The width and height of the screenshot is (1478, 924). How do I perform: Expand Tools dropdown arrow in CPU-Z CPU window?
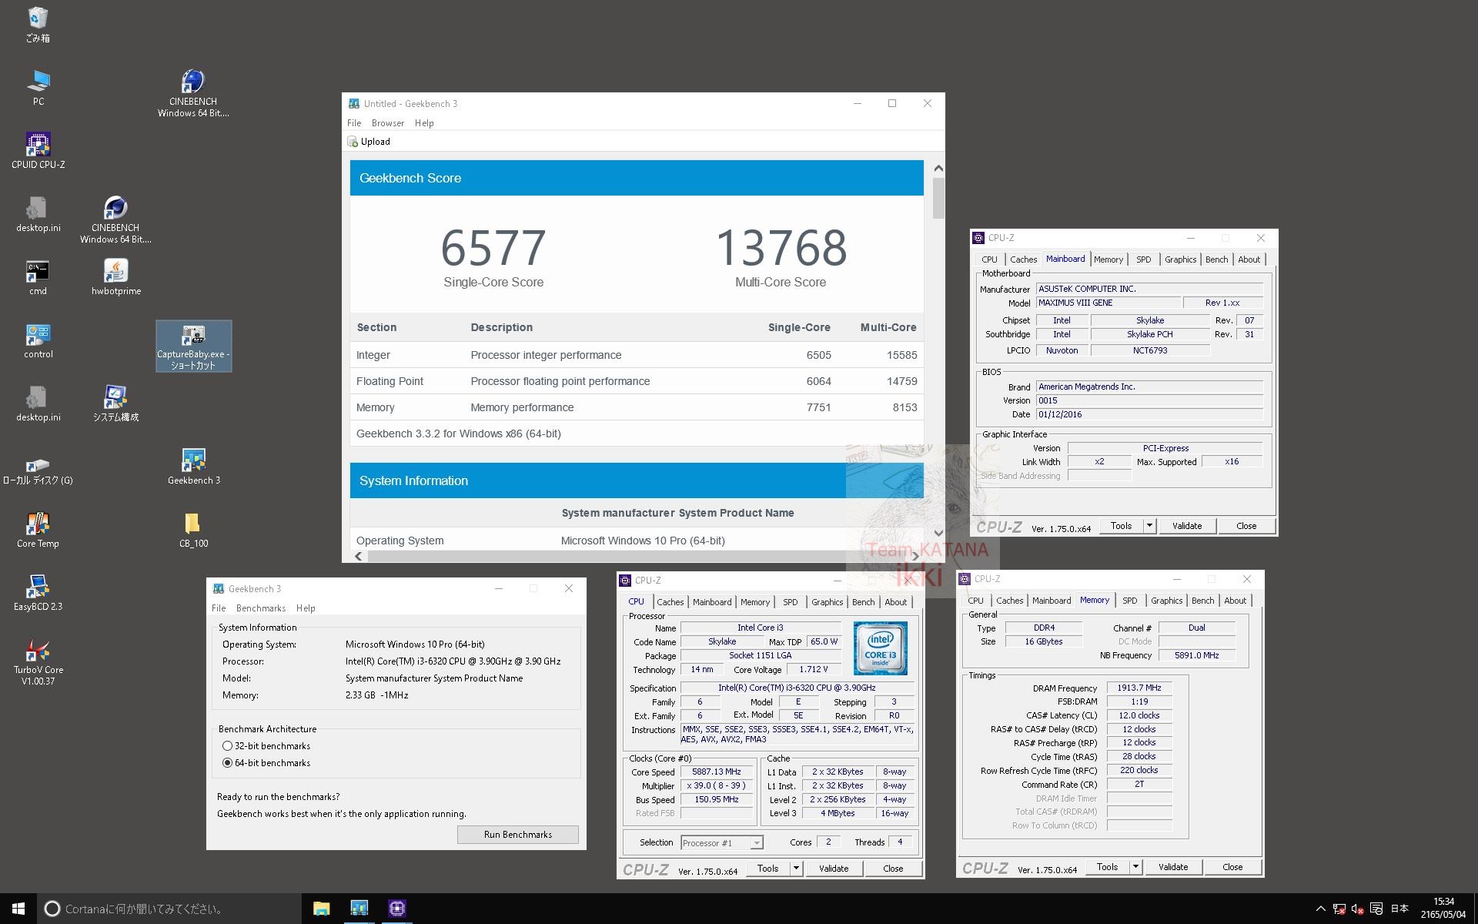pyautogui.click(x=796, y=869)
